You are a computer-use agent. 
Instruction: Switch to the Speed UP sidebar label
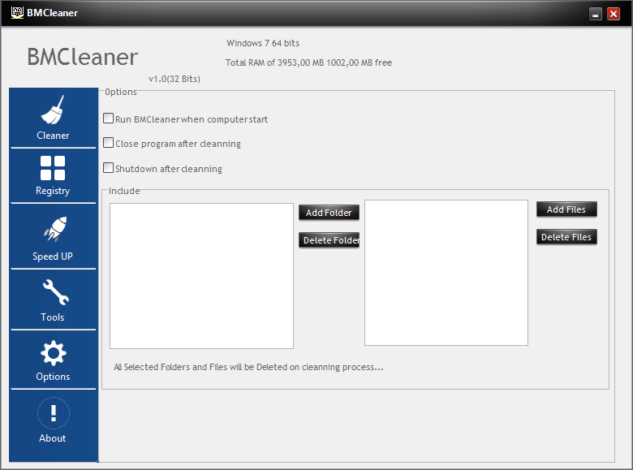53,256
